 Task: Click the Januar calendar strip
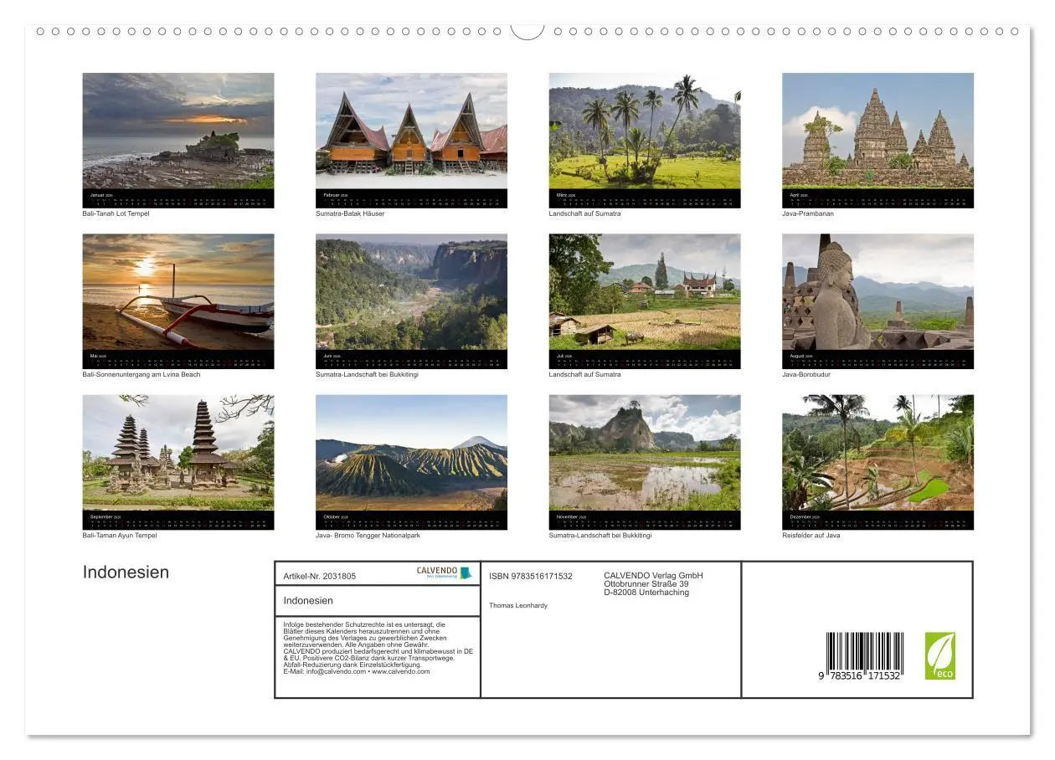pos(178,198)
